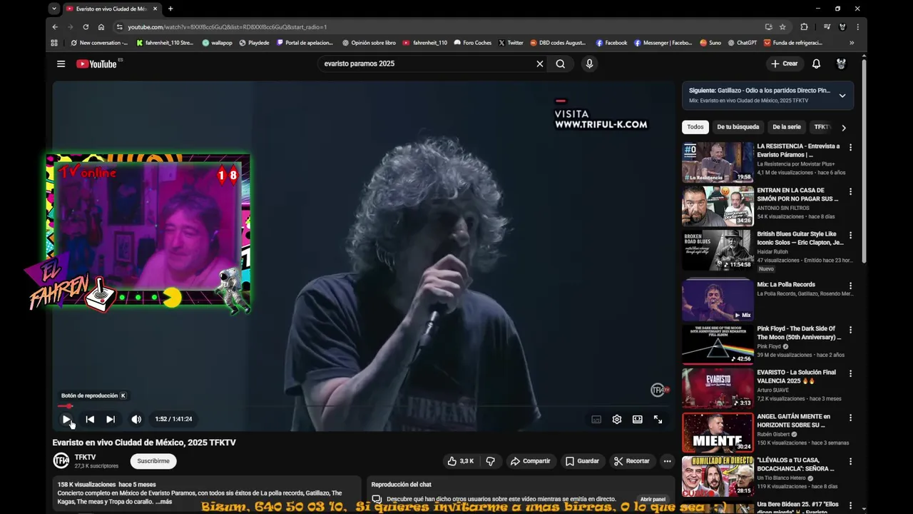Skip to the next video
The image size is (913, 514).
pos(111,419)
